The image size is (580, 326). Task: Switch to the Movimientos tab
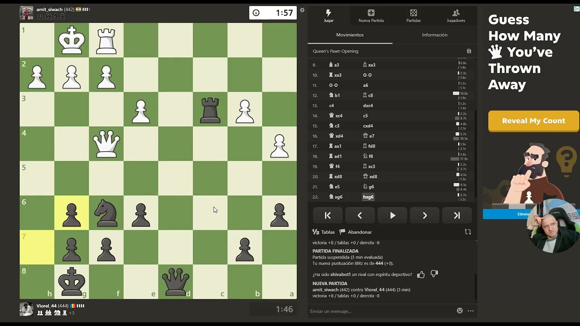pyautogui.click(x=350, y=35)
